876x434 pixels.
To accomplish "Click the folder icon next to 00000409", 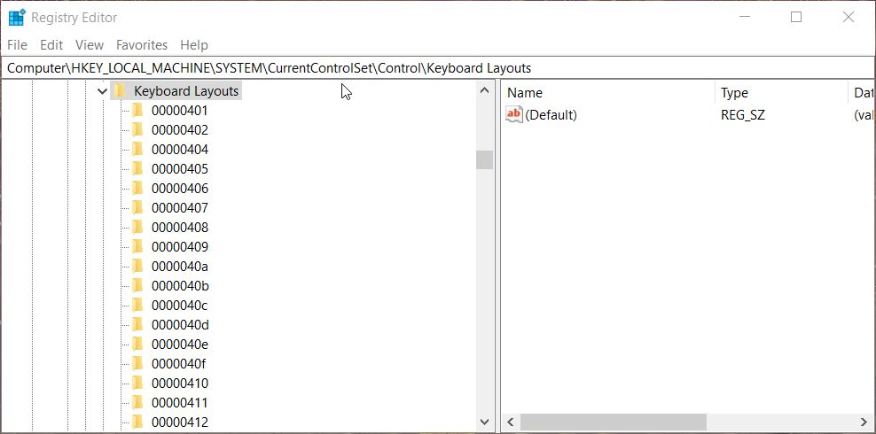I will 137,247.
